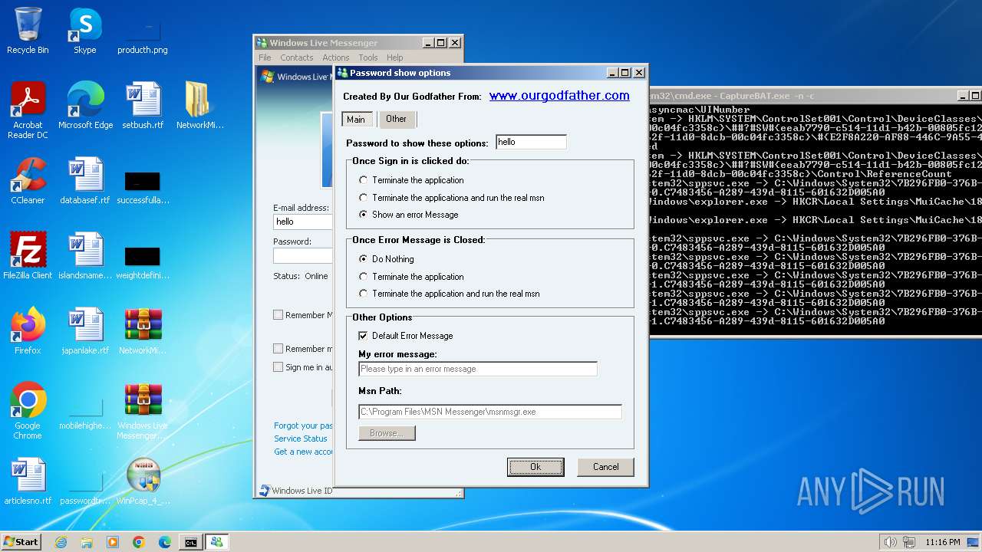Switch to the Other tab

click(397, 119)
